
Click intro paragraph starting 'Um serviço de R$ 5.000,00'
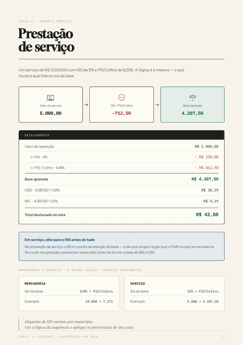click(101, 73)
